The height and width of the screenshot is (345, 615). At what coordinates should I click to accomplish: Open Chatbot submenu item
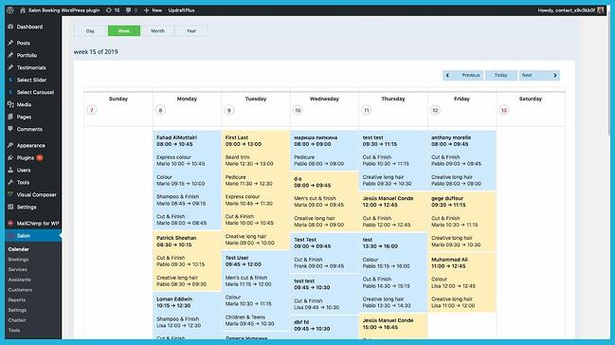click(x=17, y=320)
